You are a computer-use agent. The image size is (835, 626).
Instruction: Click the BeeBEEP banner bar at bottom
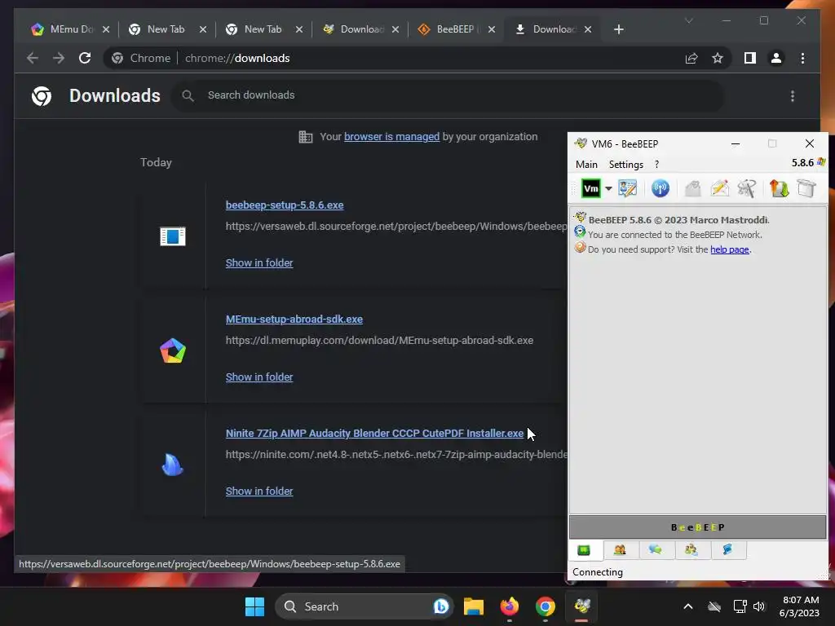[698, 527]
